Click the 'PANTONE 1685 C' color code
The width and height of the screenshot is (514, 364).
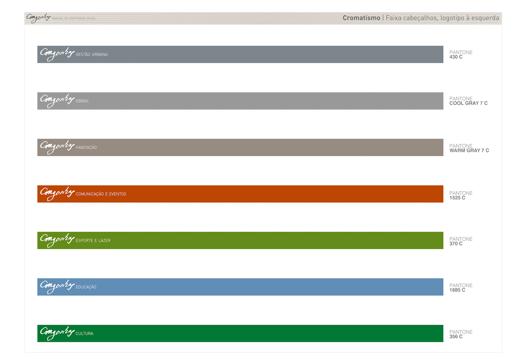pyautogui.click(x=461, y=288)
